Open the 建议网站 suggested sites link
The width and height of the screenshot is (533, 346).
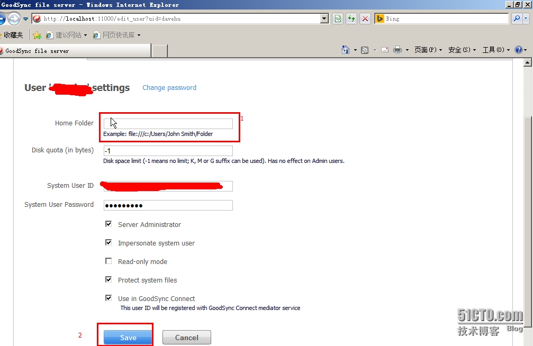[x=67, y=35]
